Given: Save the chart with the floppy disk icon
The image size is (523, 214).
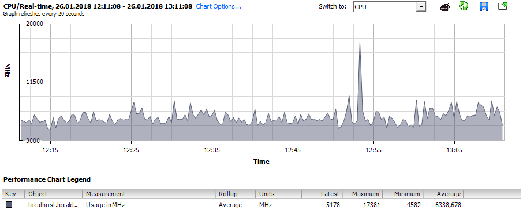Looking at the screenshot, I should pos(484,7).
